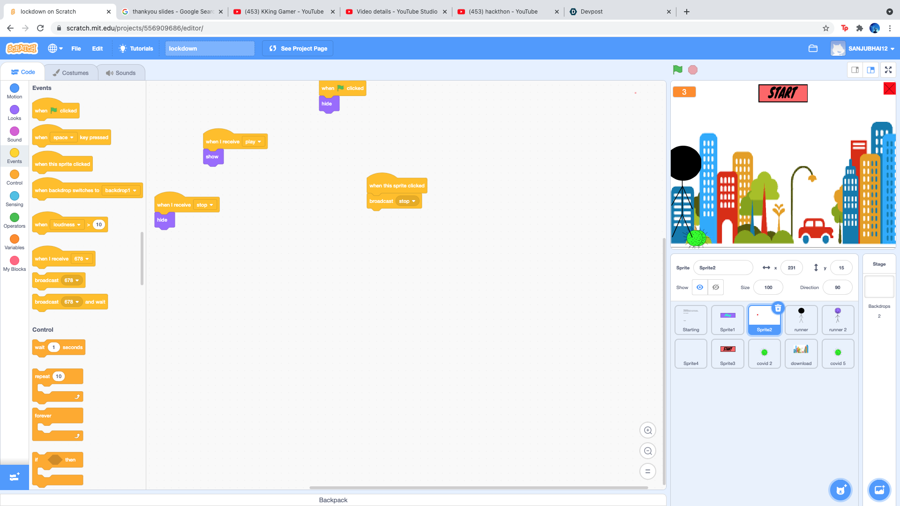Screen dimensions: 900x506
Task: Click See Project Page button
Action: click(x=298, y=48)
